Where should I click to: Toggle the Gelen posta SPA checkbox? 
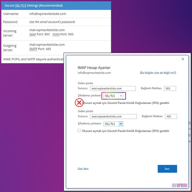pyautogui.click(x=79, y=103)
